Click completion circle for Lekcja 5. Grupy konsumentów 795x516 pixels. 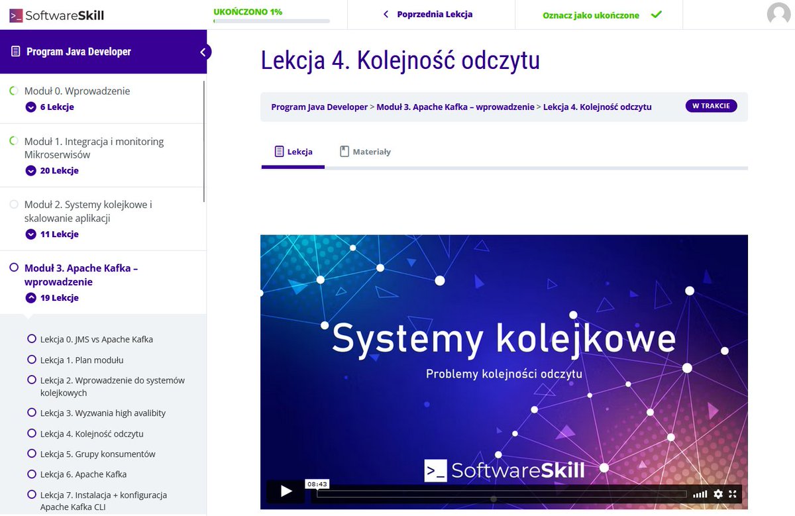click(32, 454)
